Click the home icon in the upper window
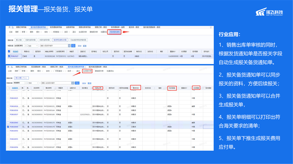This screenshot has width=293, height=164. [9, 27]
